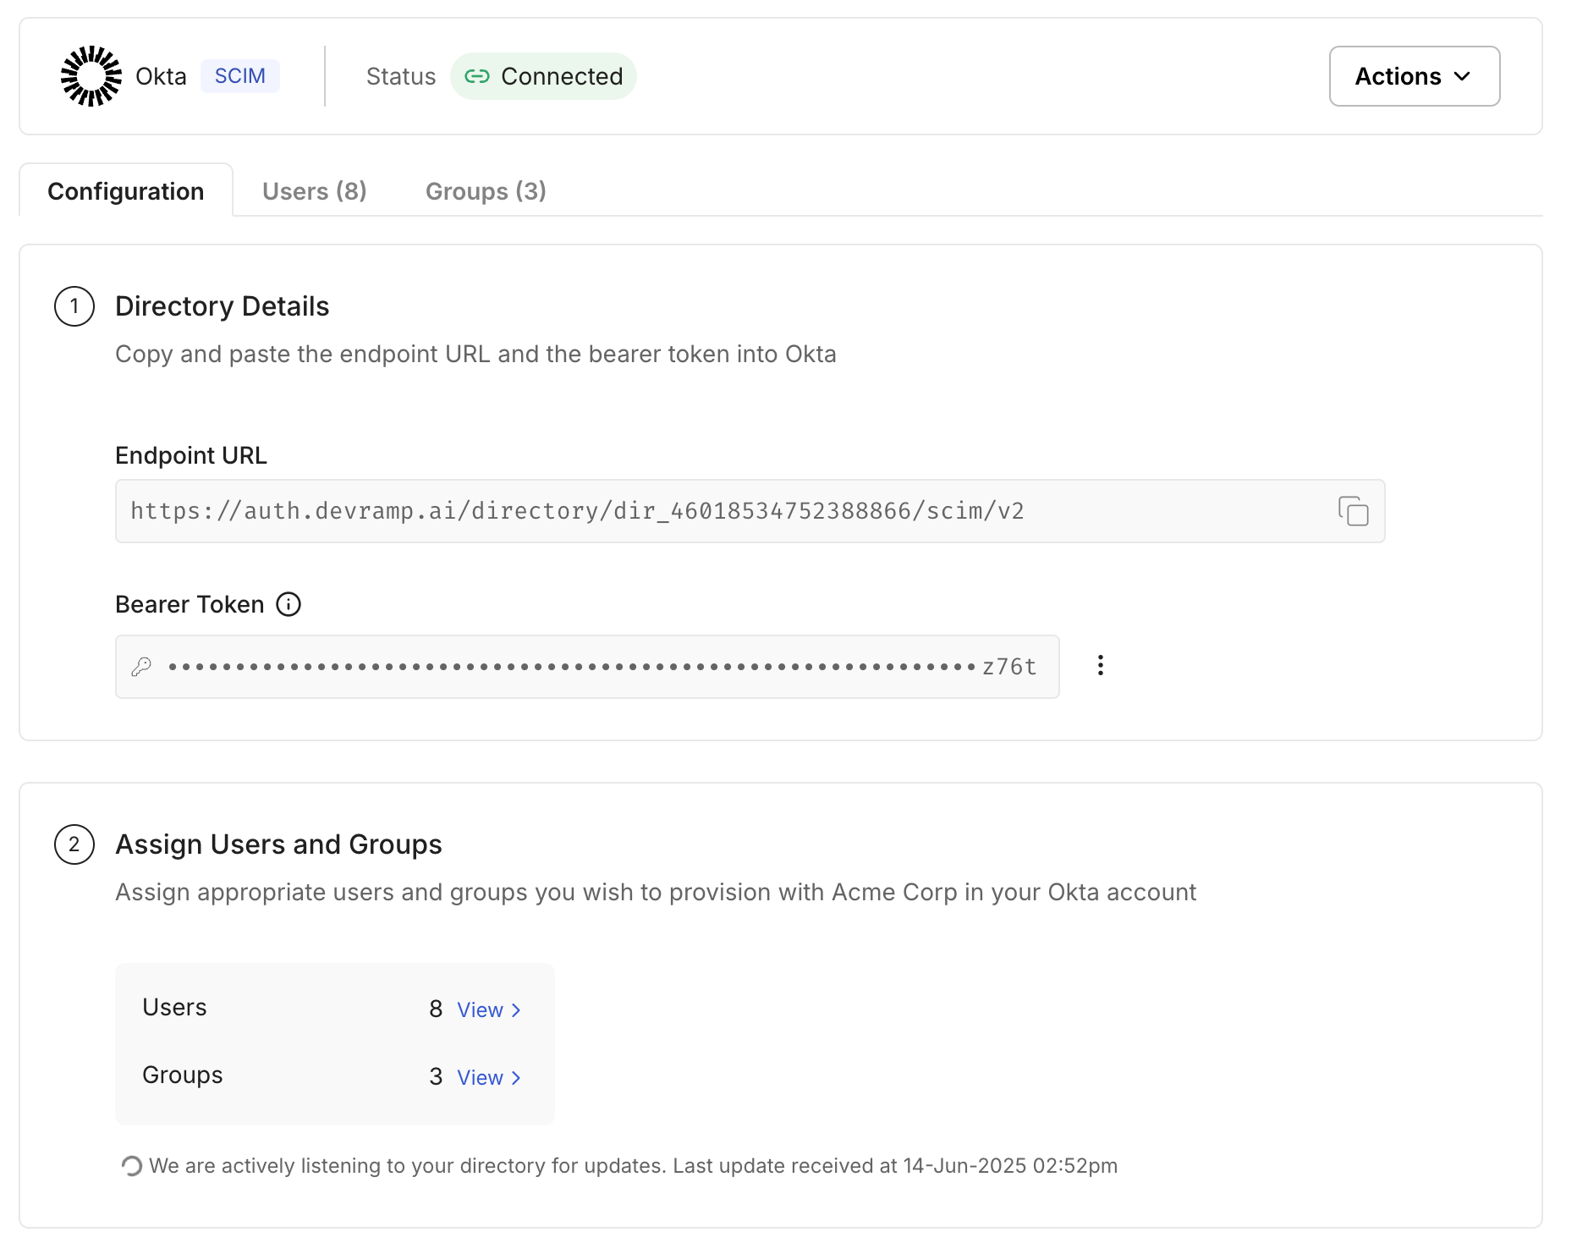The image size is (1577, 1254).
Task: Click the Okta sunburst logo
Action: [91, 76]
